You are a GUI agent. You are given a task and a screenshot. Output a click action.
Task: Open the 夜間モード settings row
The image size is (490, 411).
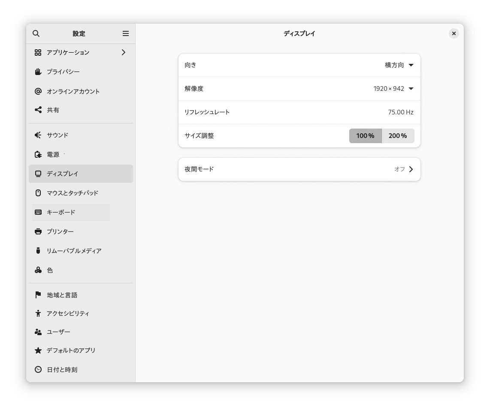(299, 169)
